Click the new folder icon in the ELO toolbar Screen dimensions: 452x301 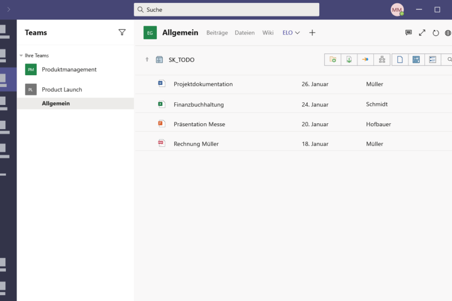click(332, 60)
